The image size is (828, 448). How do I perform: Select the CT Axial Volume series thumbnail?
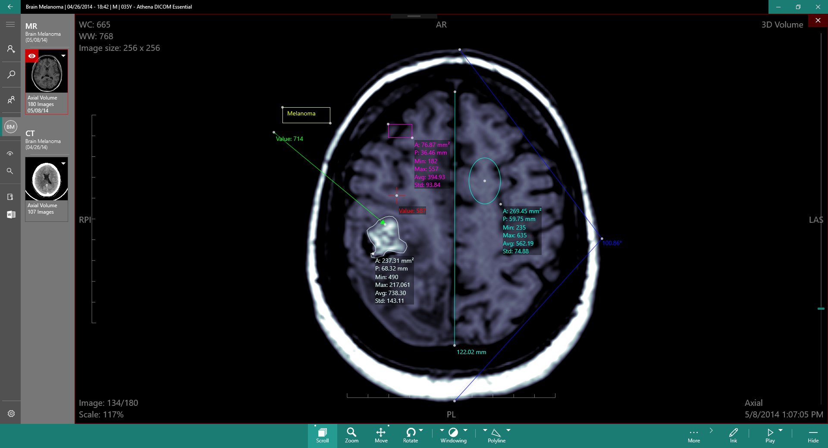tap(46, 179)
